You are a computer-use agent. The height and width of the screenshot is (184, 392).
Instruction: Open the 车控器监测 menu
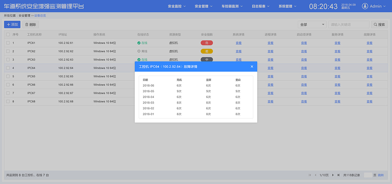(232, 6)
